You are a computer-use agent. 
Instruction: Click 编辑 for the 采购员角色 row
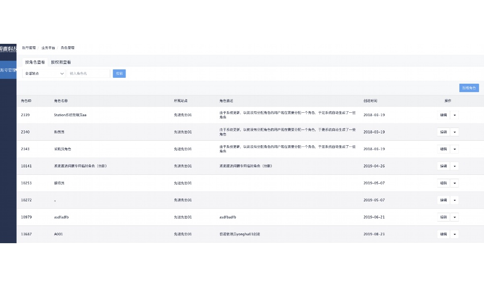click(x=443, y=149)
